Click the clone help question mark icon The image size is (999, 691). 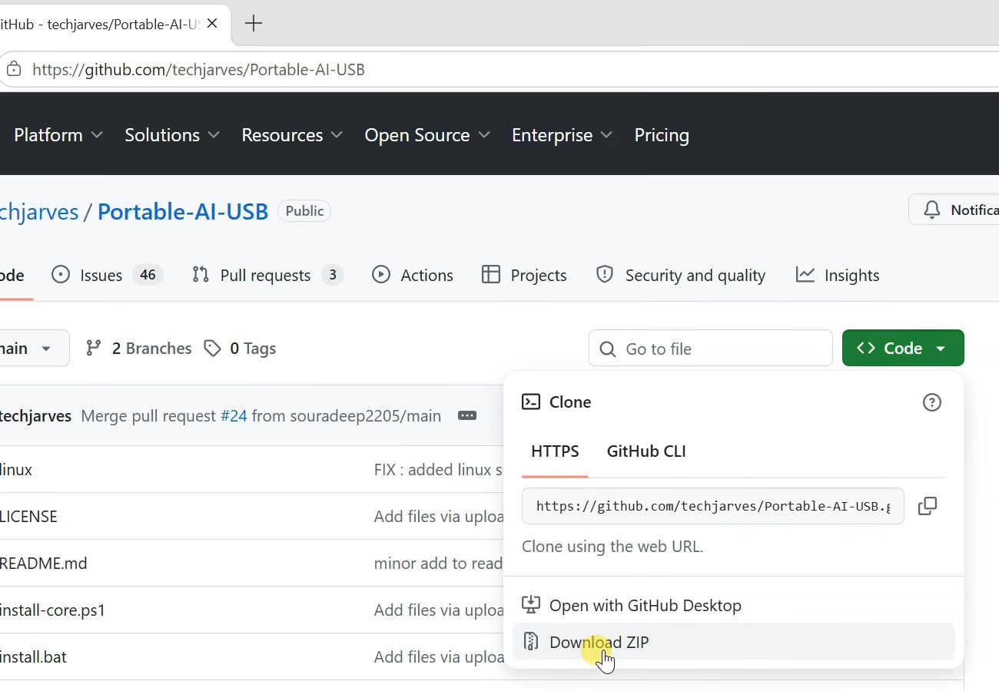point(931,402)
